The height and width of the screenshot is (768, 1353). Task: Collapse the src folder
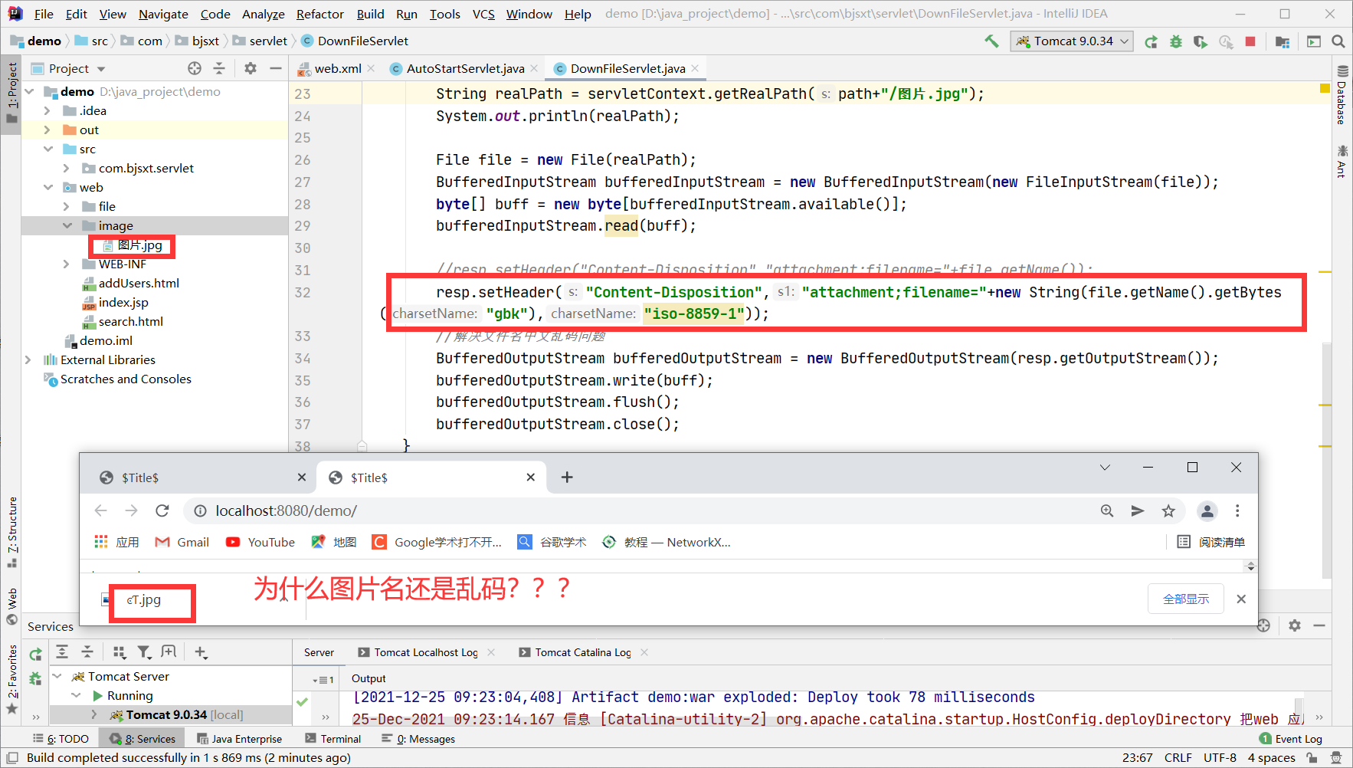coord(48,149)
